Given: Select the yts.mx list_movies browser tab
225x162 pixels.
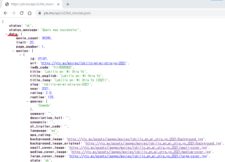Looking at the screenshot, I should point(32,4).
